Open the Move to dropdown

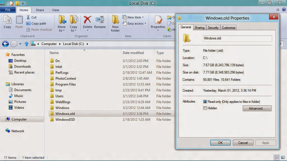pos(62,29)
